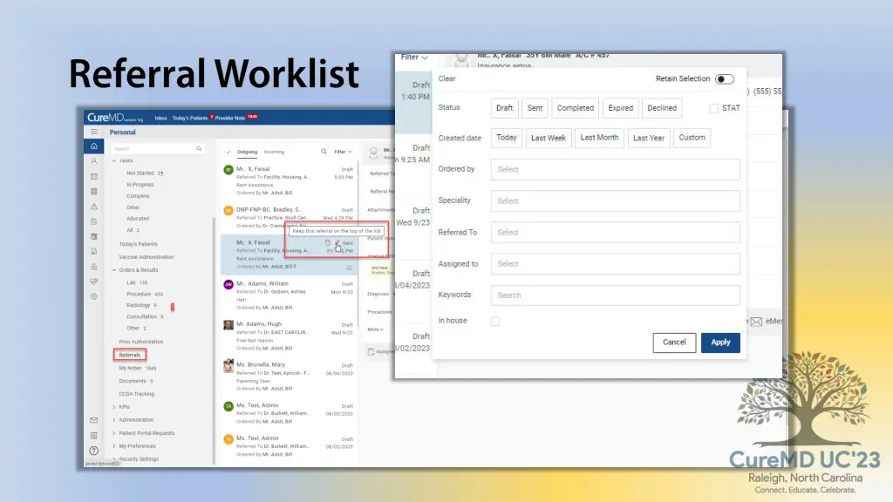893x502 pixels.
Task: Pin the Sent referral to top of list
Action: click(x=337, y=242)
